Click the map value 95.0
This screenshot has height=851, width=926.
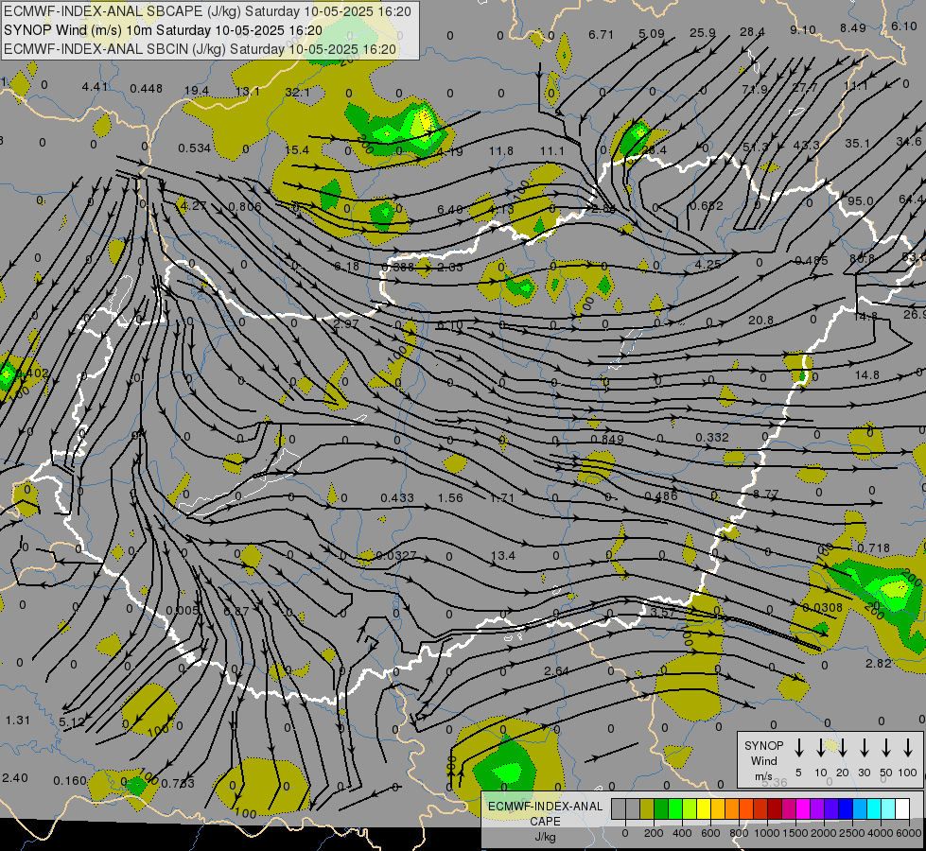tap(861, 200)
